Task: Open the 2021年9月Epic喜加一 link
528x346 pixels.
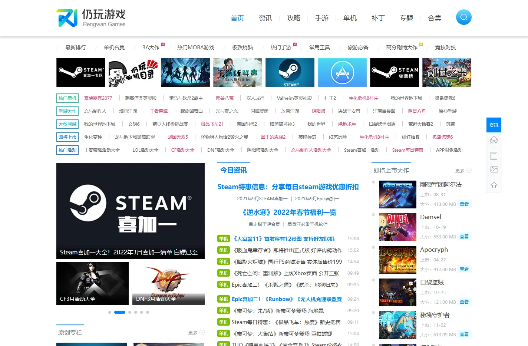Action: [x=317, y=199]
